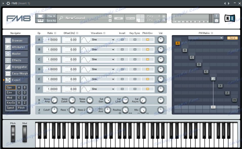Click the morph square pad in header

pyautogui.click(x=140, y=18)
